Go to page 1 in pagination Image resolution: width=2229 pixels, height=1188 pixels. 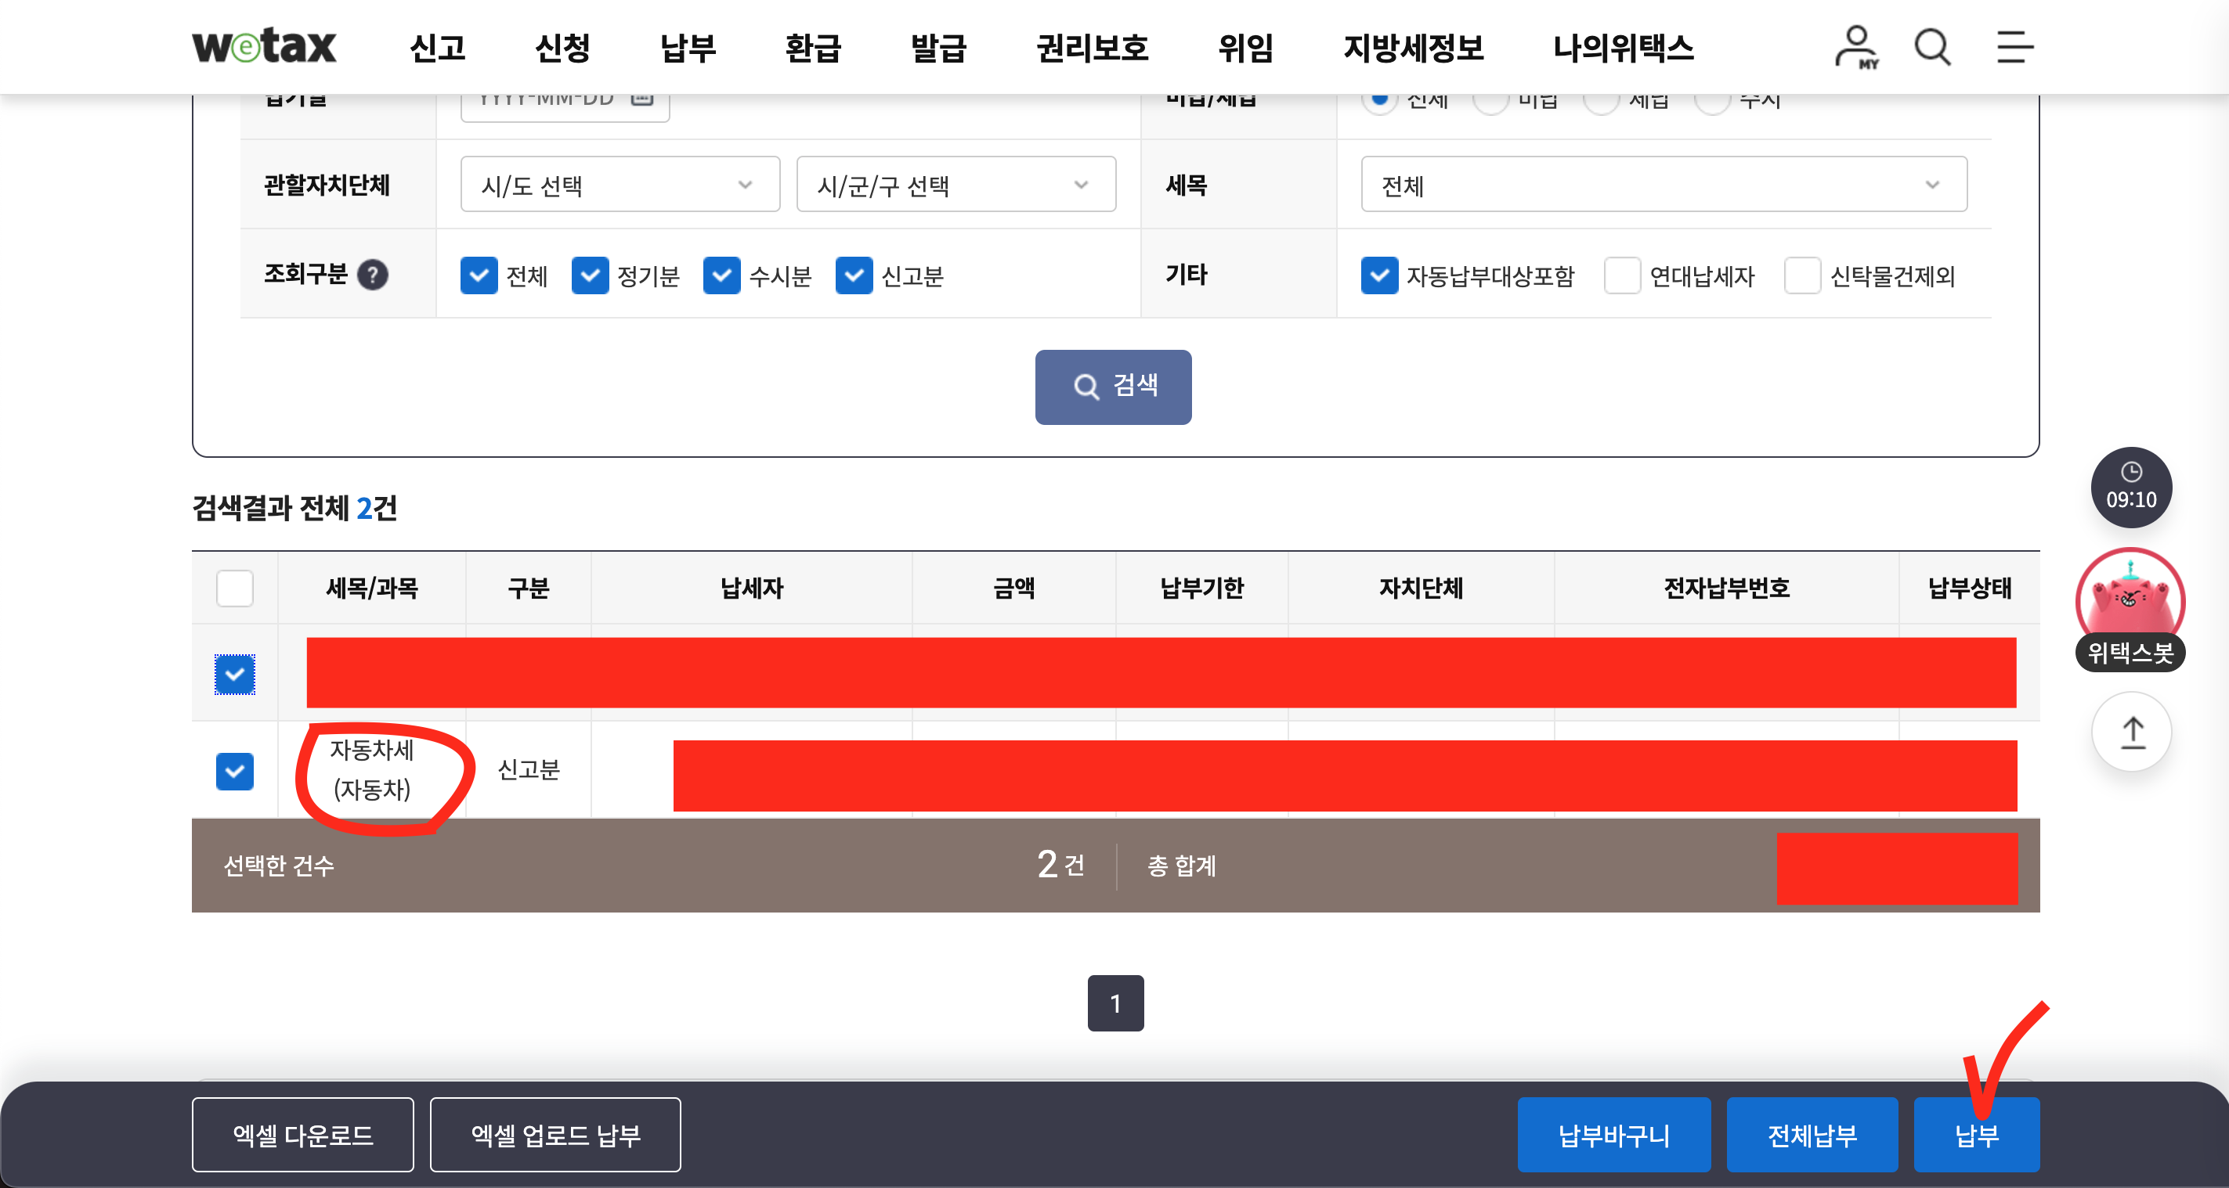click(1115, 1003)
